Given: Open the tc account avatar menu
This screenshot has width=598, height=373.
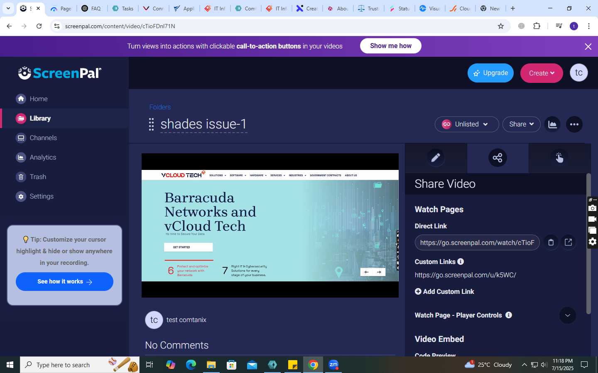Looking at the screenshot, I should point(579,73).
